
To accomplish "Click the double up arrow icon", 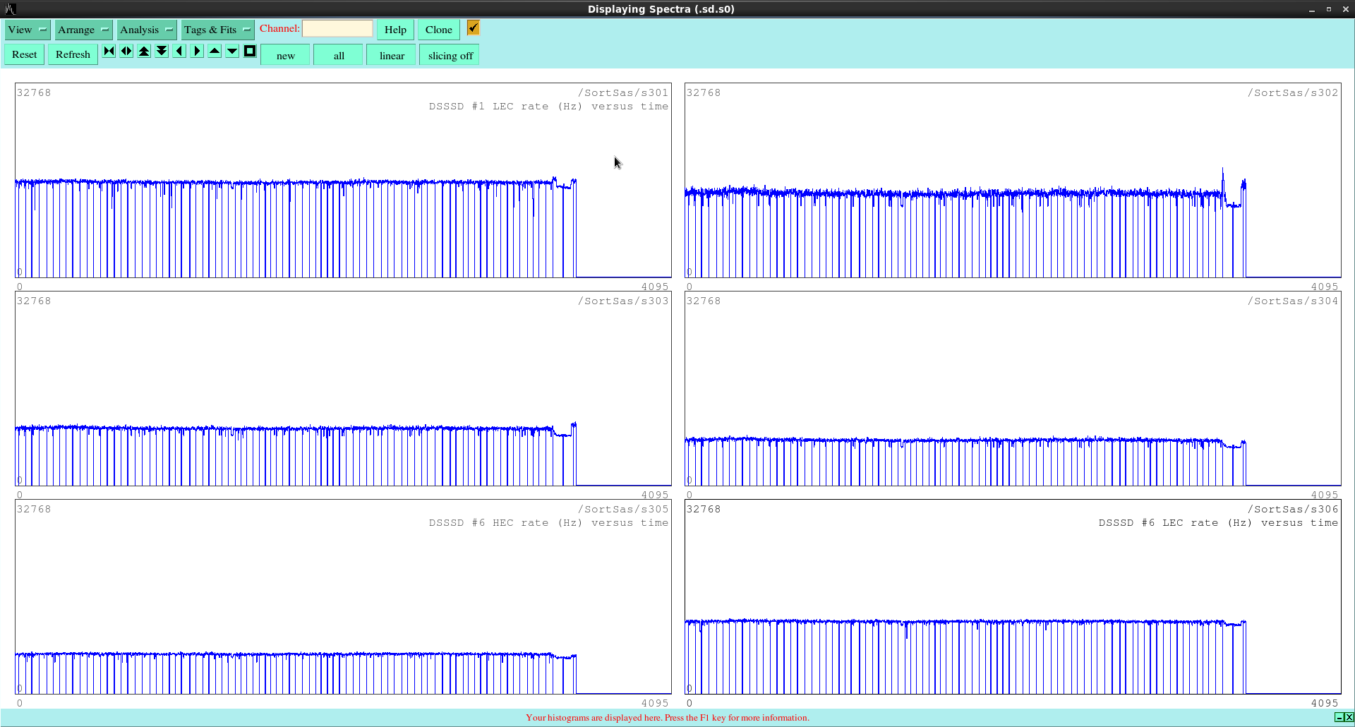I will pyautogui.click(x=144, y=51).
